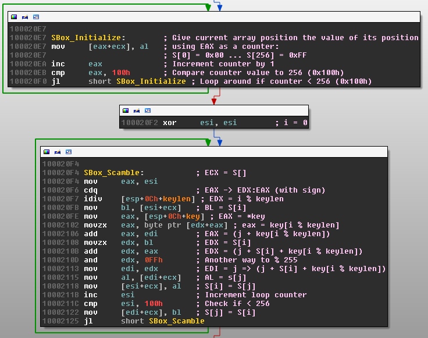Select the 'cdq' instruction
The height and width of the screenshot is (338, 428).
91,190
